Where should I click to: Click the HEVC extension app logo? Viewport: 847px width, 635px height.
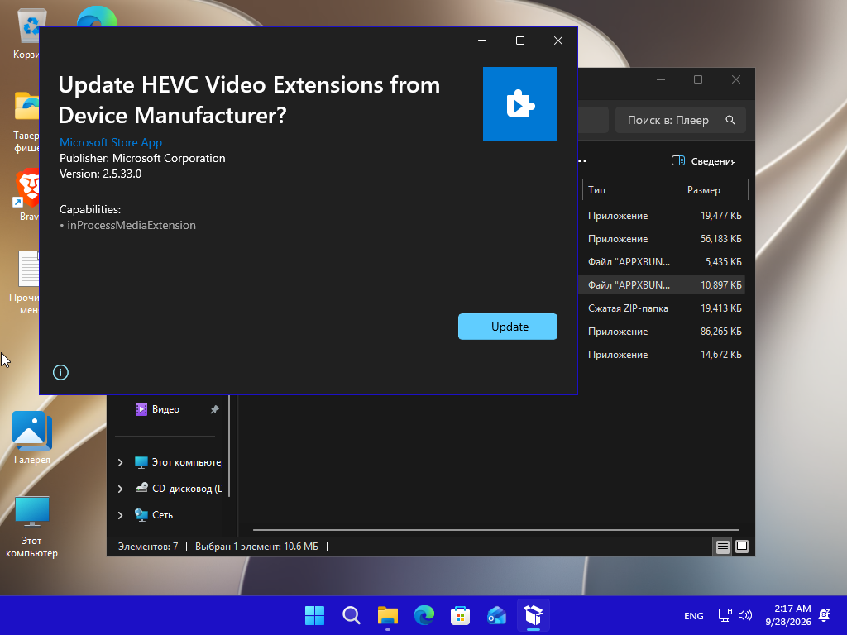520,104
